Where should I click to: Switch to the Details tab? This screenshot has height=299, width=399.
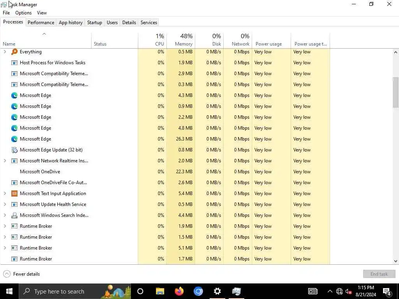pos(129,22)
